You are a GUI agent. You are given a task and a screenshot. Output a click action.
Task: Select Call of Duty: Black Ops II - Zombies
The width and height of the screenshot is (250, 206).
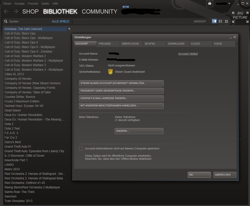click(x=28, y=52)
